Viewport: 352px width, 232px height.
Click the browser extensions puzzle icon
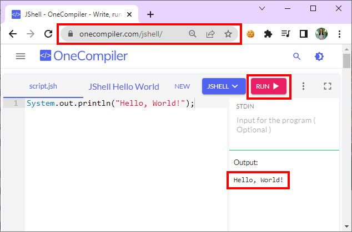(268, 34)
